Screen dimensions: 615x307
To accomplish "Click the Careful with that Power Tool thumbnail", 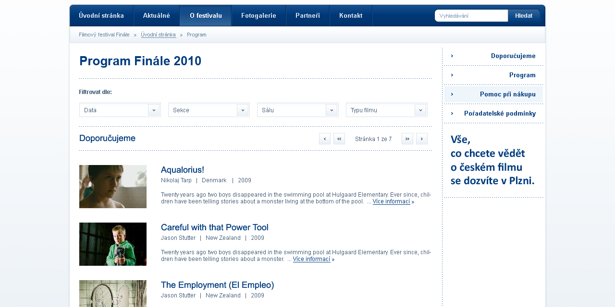I will coord(113,244).
